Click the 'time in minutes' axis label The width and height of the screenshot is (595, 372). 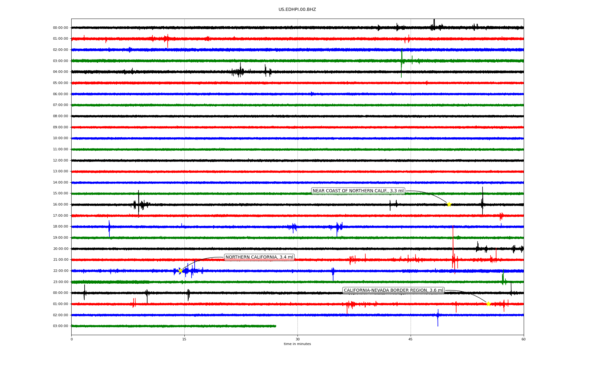297,344
